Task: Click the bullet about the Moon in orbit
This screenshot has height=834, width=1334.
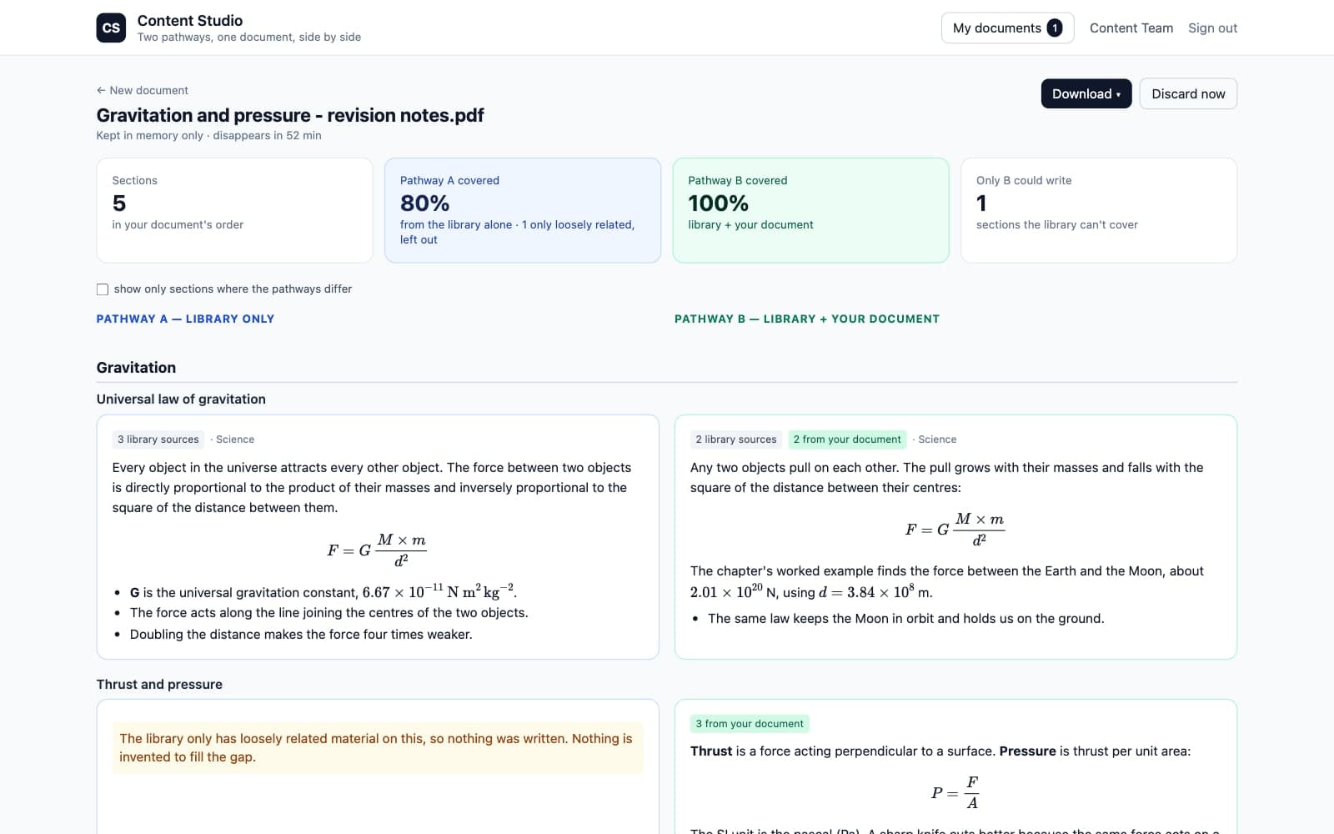Action: [905, 619]
